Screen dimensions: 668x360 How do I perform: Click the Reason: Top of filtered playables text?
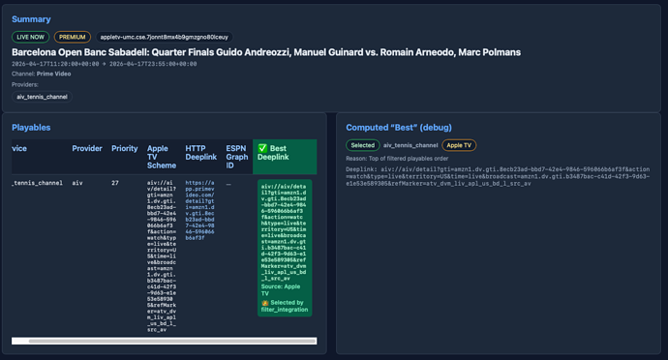tap(397, 159)
